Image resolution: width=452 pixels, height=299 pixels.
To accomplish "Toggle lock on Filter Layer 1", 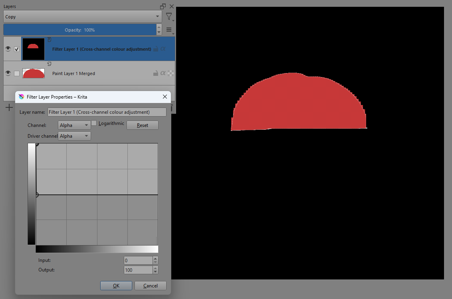I will click(x=155, y=49).
